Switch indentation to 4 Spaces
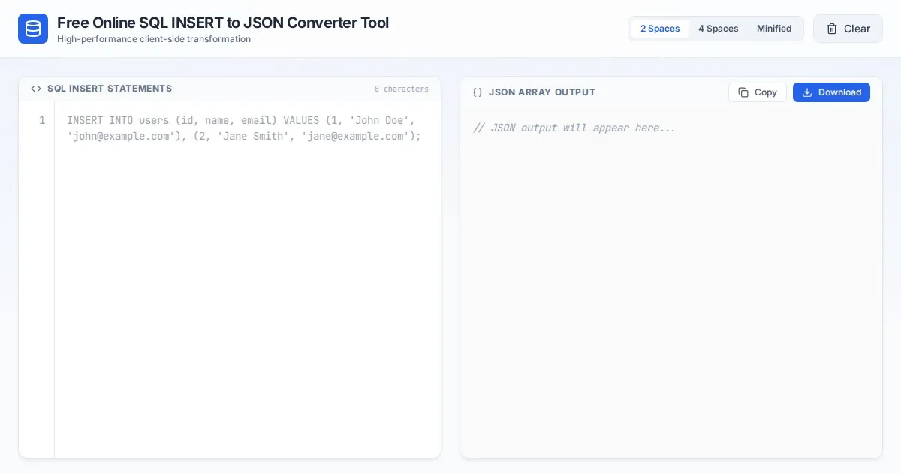901x473 pixels. 718,29
